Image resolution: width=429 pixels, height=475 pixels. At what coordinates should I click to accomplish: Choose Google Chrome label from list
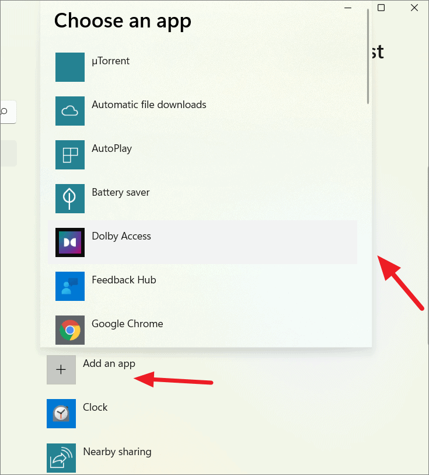pyautogui.click(x=127, y=324)
